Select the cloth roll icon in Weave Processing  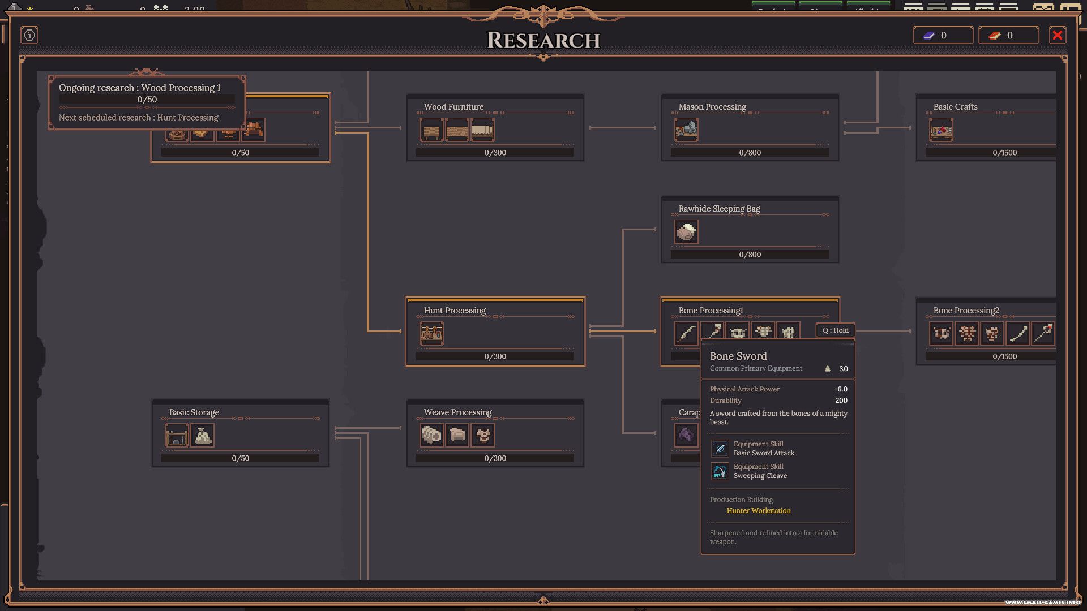tap(431, 436)
